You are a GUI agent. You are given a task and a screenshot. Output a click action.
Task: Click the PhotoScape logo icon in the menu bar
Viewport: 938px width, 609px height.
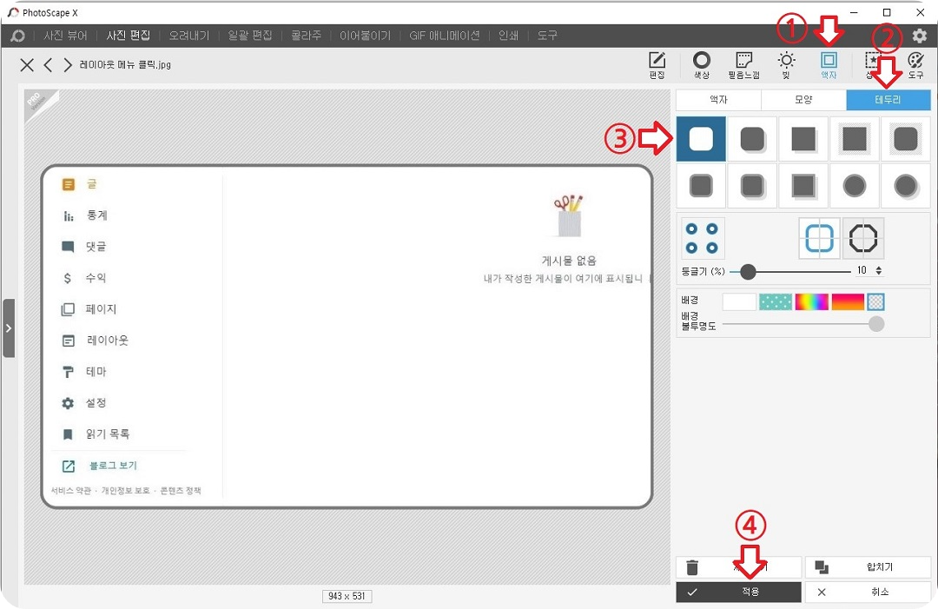[18, 36]
